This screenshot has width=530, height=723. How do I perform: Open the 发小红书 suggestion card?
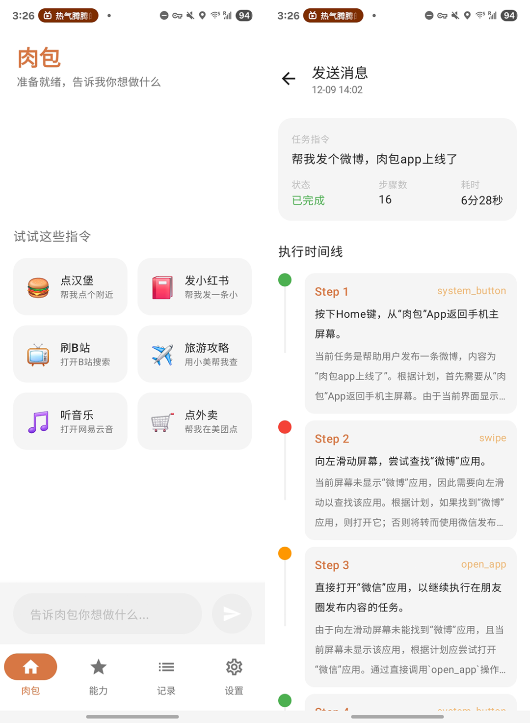[194, 287]
